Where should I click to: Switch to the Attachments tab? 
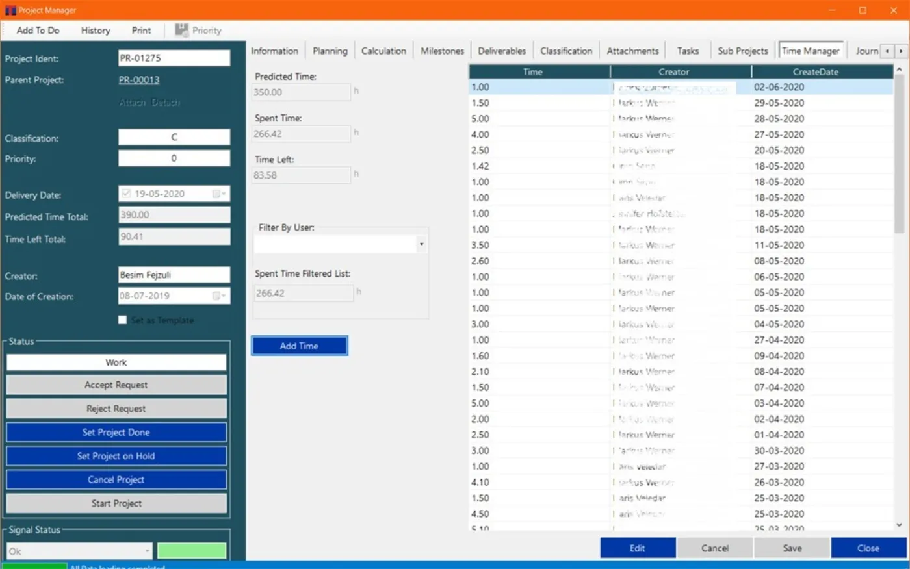[632, 51]
